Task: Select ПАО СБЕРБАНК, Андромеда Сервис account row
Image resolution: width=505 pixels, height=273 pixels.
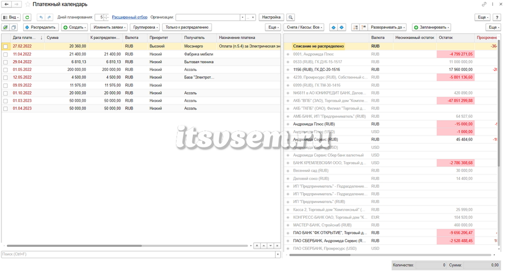Action: click(x=391, y=241)
